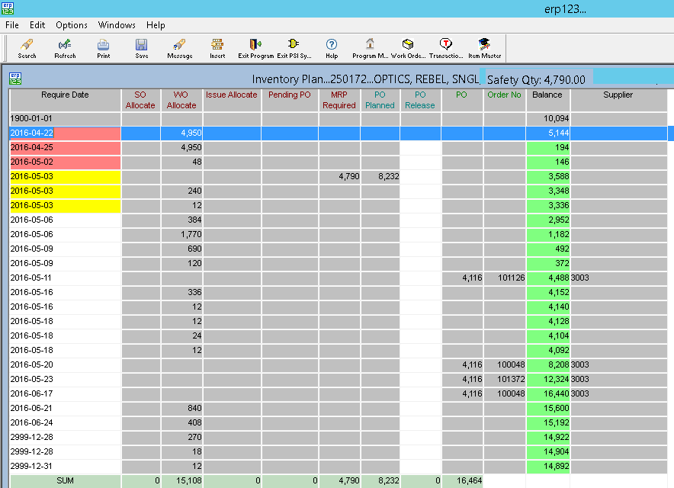Open the Options menu
The image size is (674, 488).
click(x=71, y=24)
